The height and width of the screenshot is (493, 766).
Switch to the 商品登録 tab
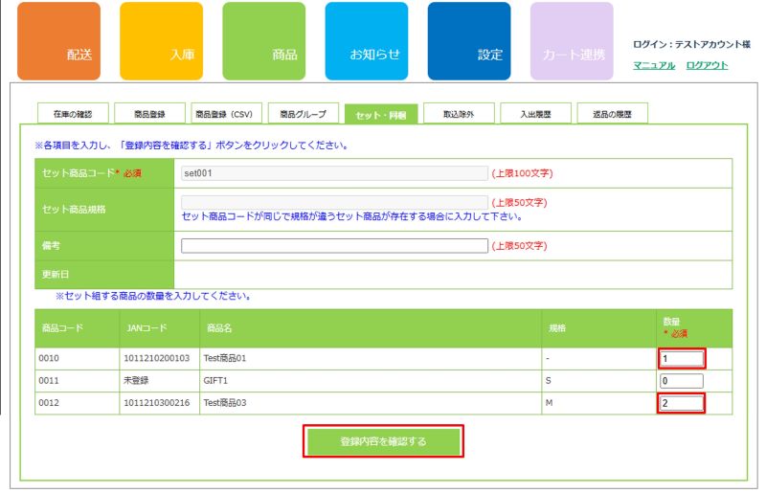pos(149,114)
